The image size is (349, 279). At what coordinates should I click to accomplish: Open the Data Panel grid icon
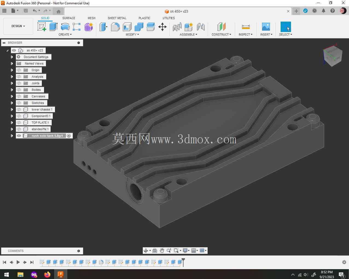click(x=4, y=11)
